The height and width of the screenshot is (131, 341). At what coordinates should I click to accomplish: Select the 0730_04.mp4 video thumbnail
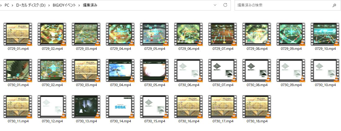pos(120,71)
